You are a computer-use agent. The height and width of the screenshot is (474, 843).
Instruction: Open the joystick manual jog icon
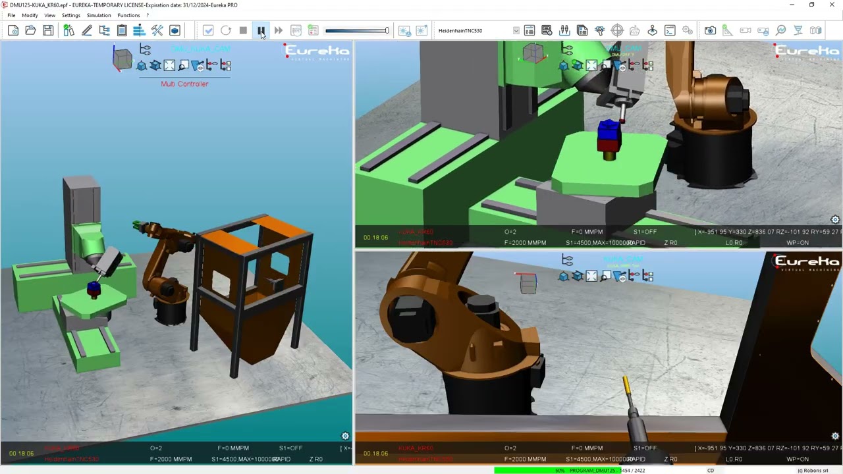(652, 30)
